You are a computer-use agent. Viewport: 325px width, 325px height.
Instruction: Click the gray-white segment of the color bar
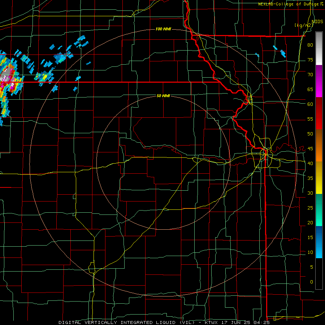[319, 48]
